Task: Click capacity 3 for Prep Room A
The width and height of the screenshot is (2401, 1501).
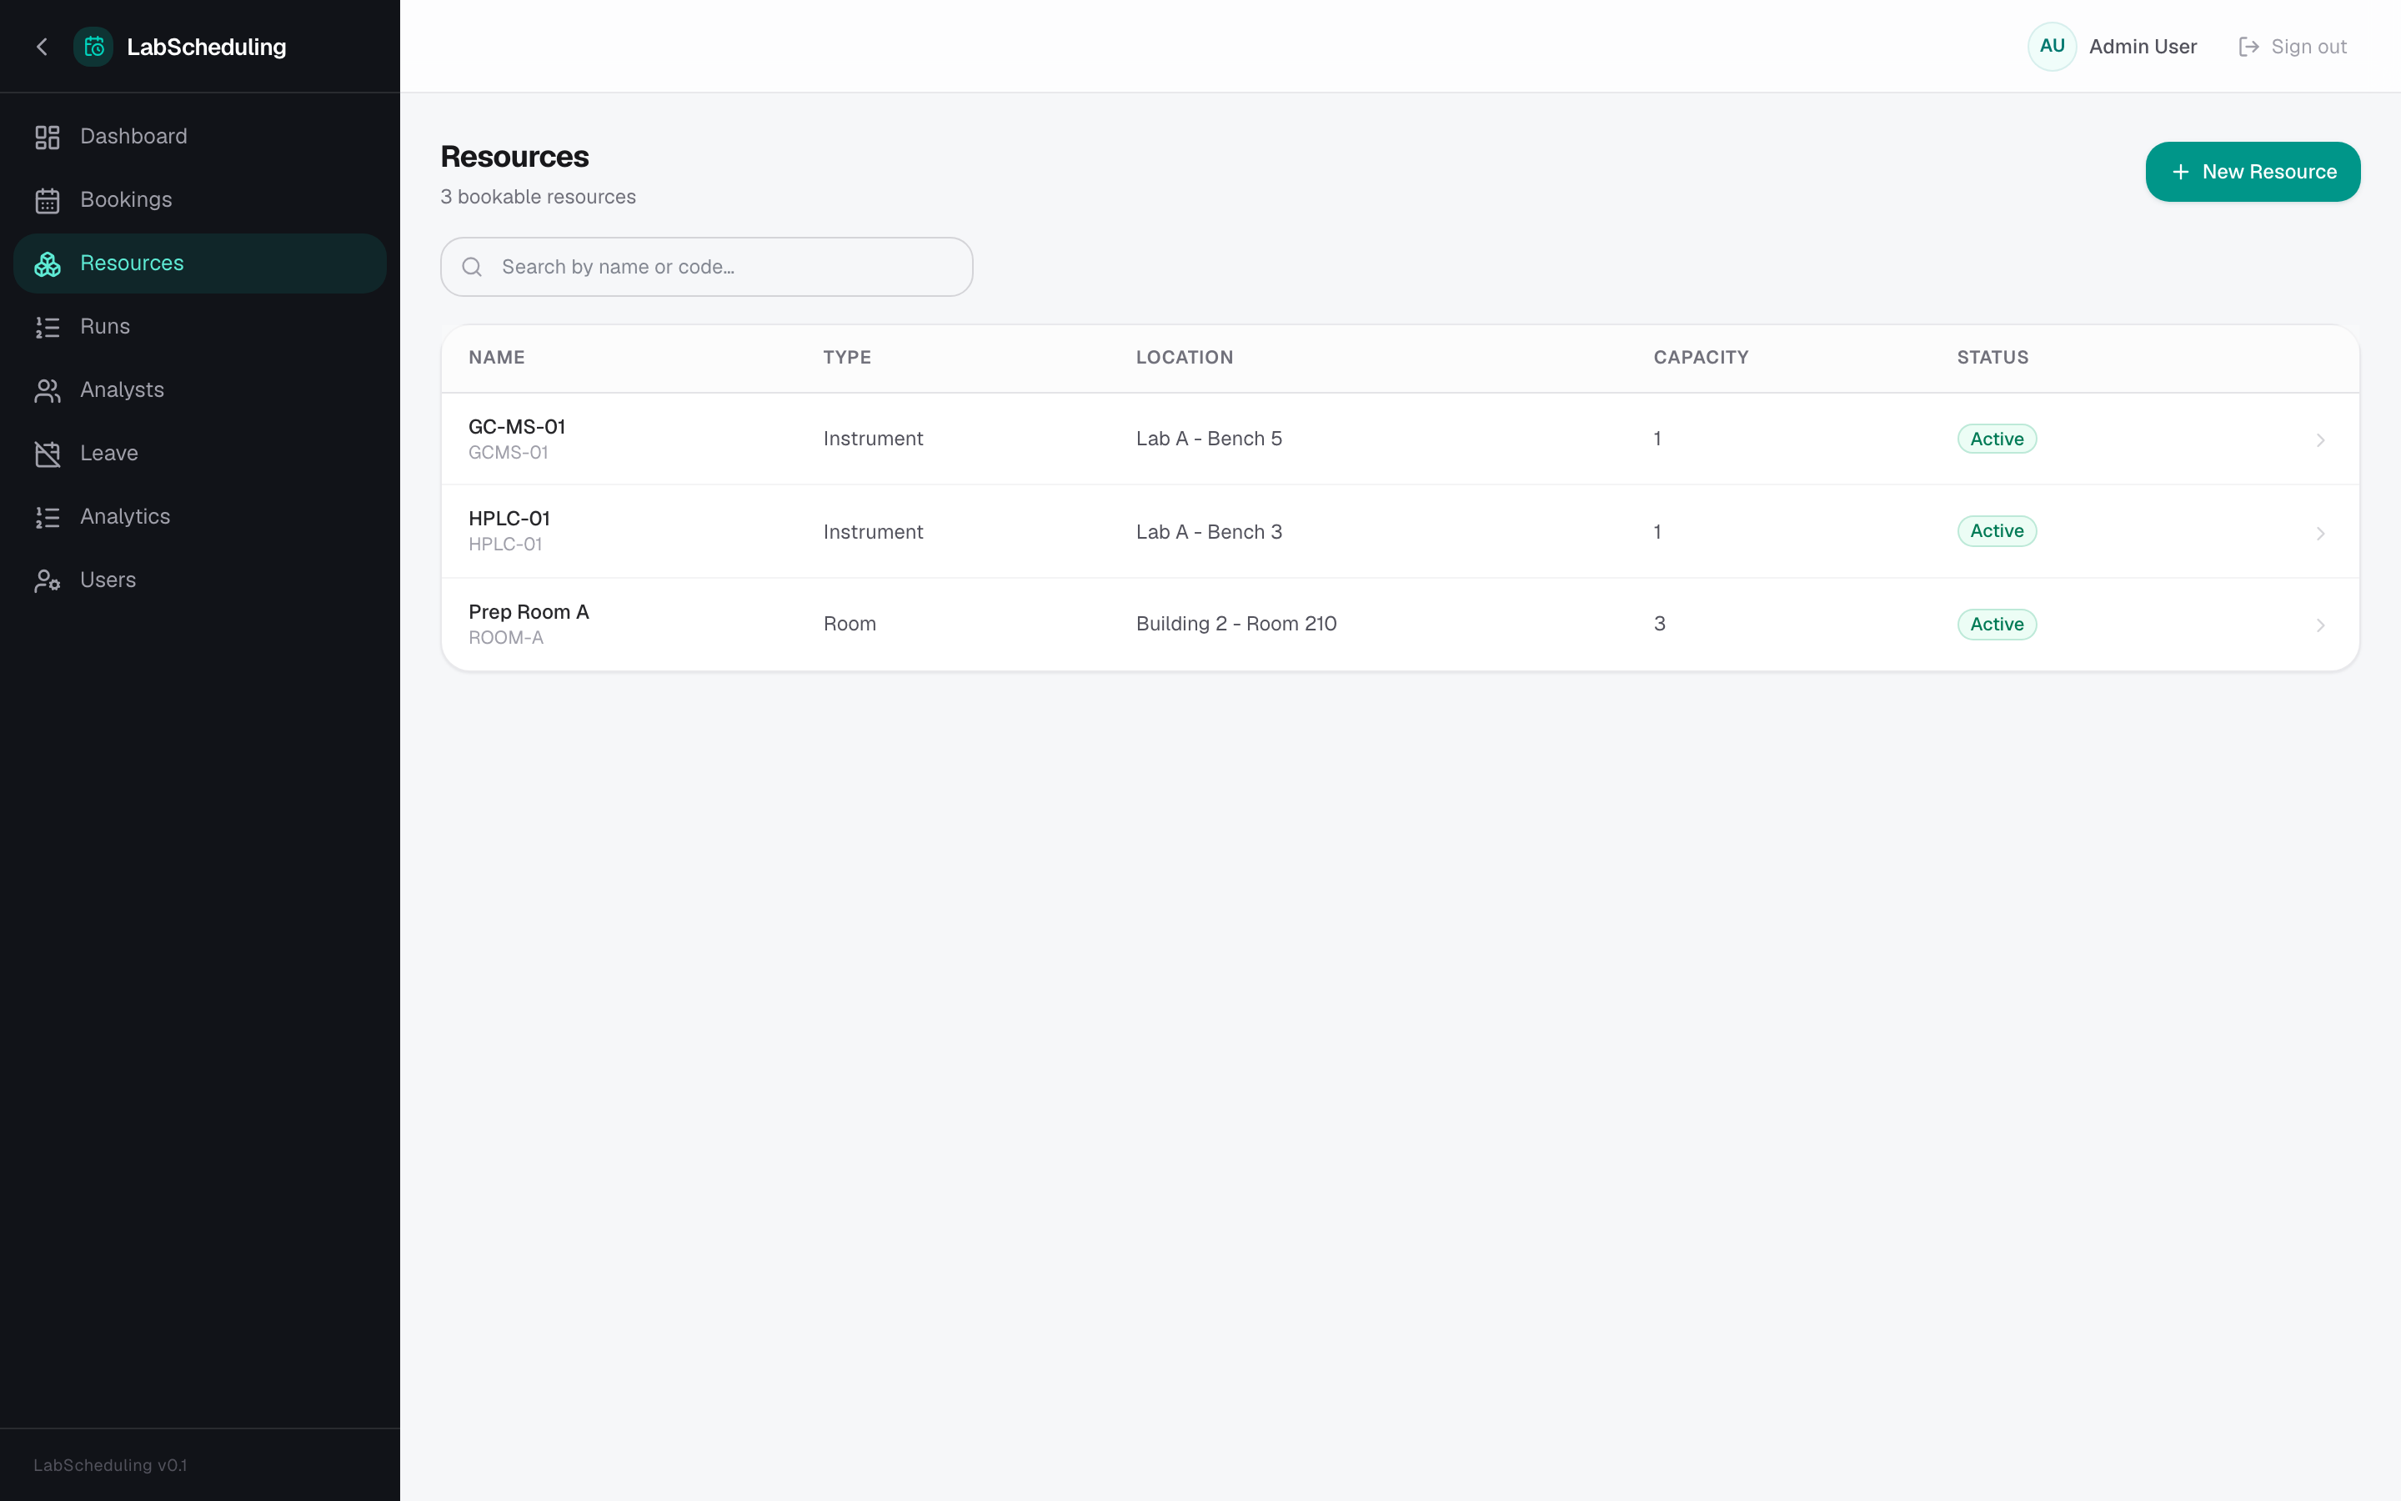Action: coord(1659,624)
